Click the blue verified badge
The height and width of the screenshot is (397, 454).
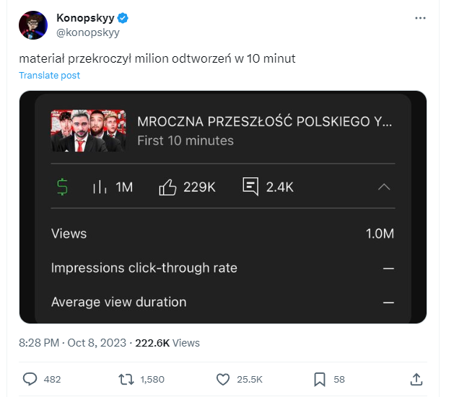[x=123, y=18]
